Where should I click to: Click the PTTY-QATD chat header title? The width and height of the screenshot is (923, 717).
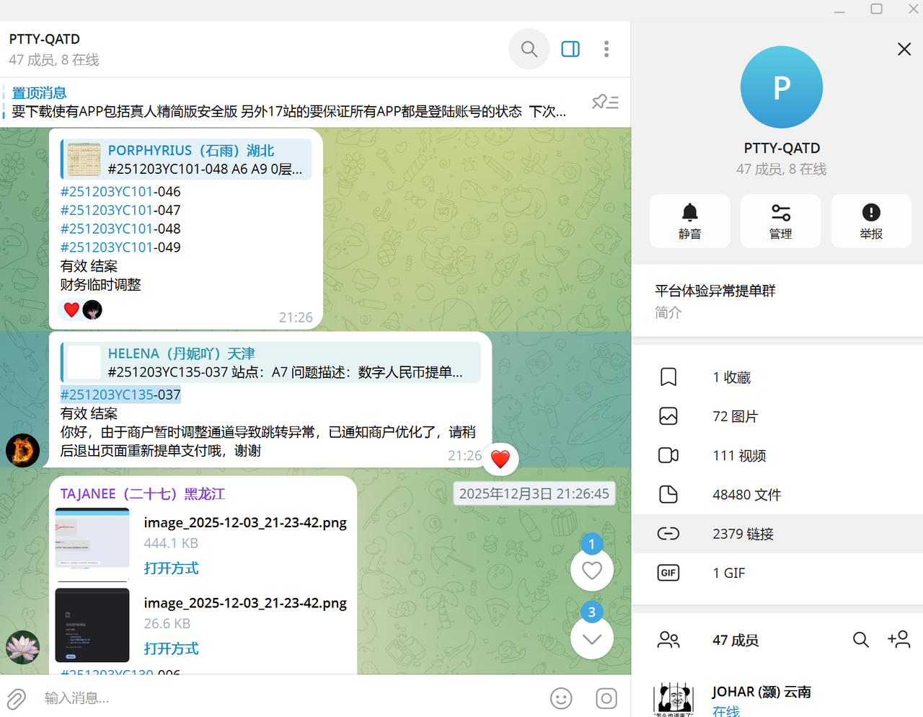(45, 39)
